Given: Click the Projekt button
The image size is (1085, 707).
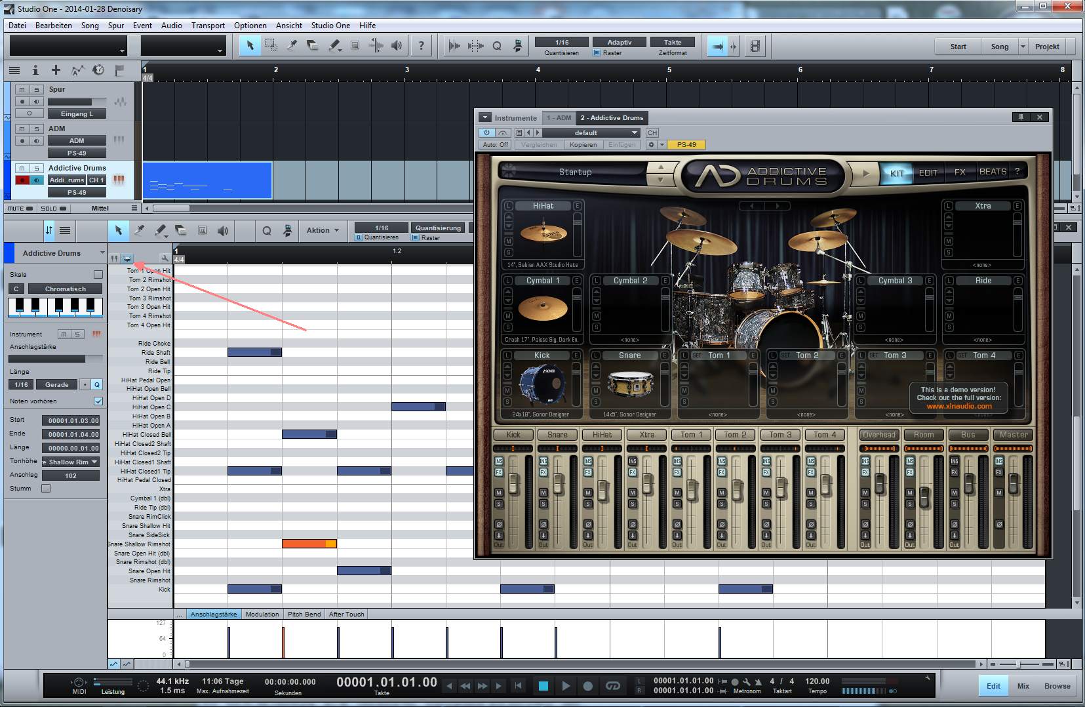Looking at the screenshot, I should (1047, 47).
